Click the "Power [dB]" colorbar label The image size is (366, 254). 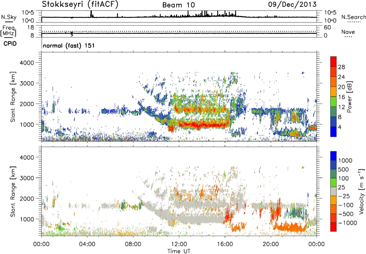(350, 97)
